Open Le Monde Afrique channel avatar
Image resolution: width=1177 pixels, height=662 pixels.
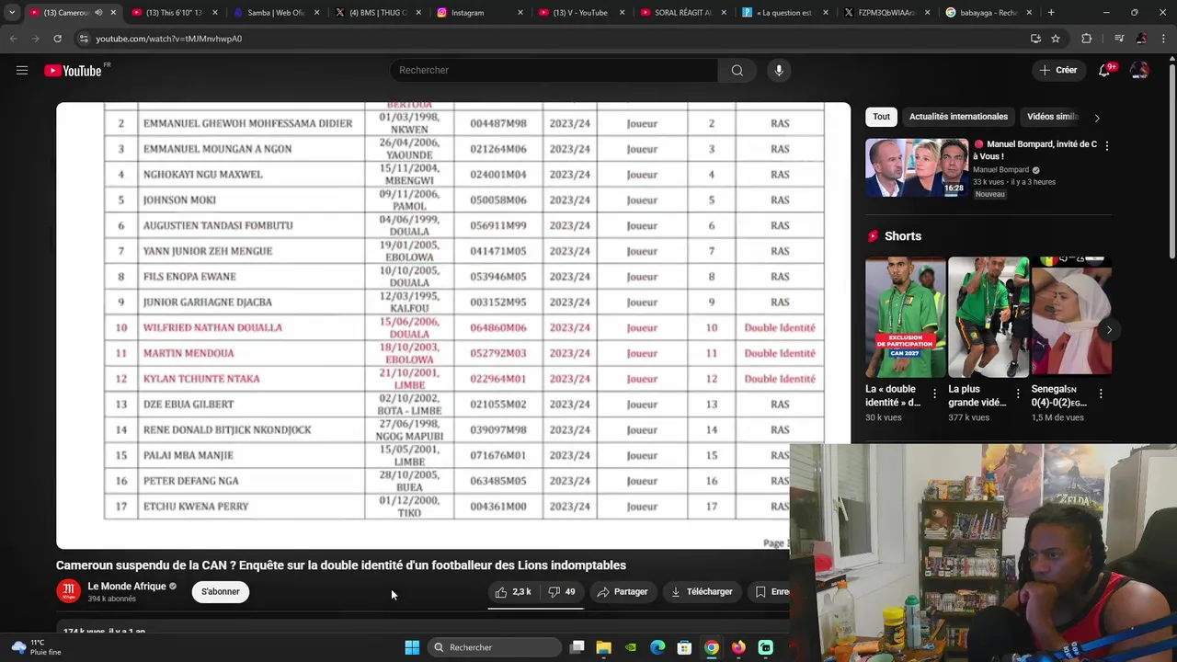point(68,591)
